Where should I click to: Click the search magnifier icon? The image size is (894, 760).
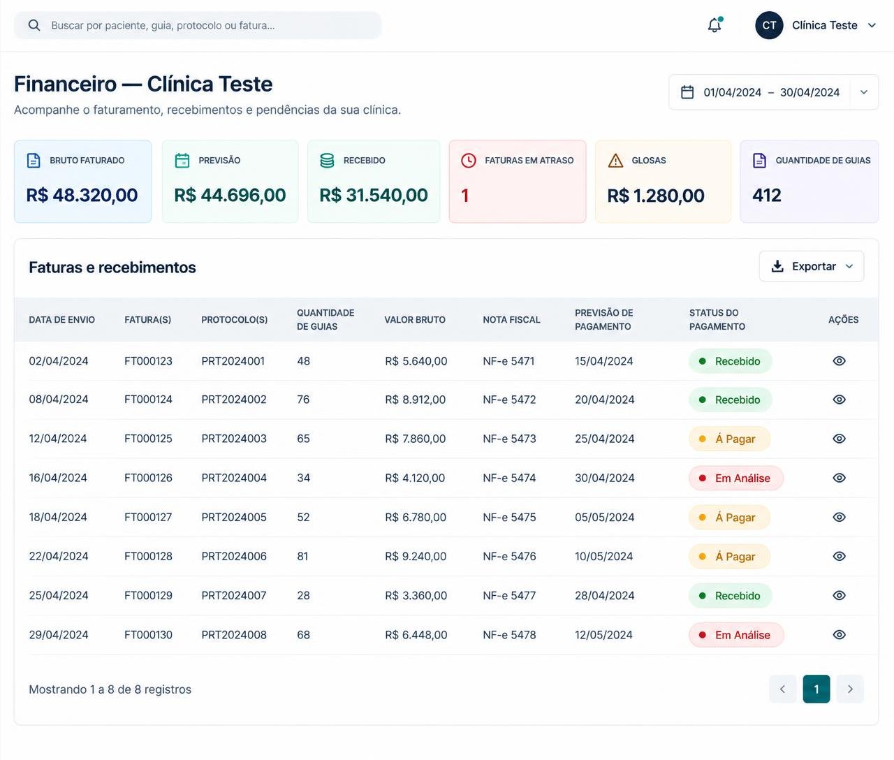(34, 25)
